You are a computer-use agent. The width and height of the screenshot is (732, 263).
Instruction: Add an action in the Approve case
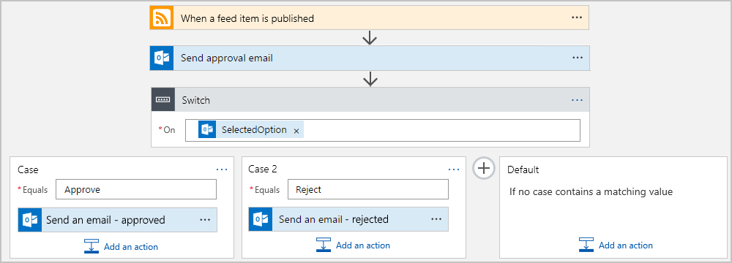pos(121,246)
